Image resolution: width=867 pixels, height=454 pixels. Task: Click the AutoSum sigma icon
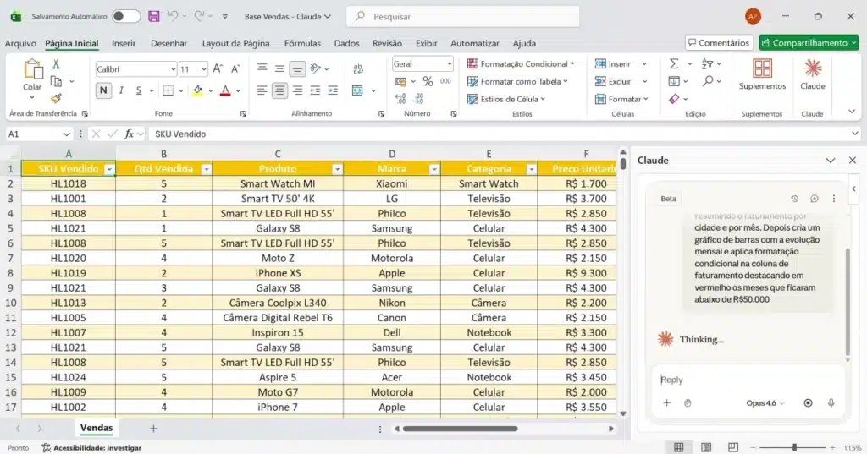pos(674,64)
